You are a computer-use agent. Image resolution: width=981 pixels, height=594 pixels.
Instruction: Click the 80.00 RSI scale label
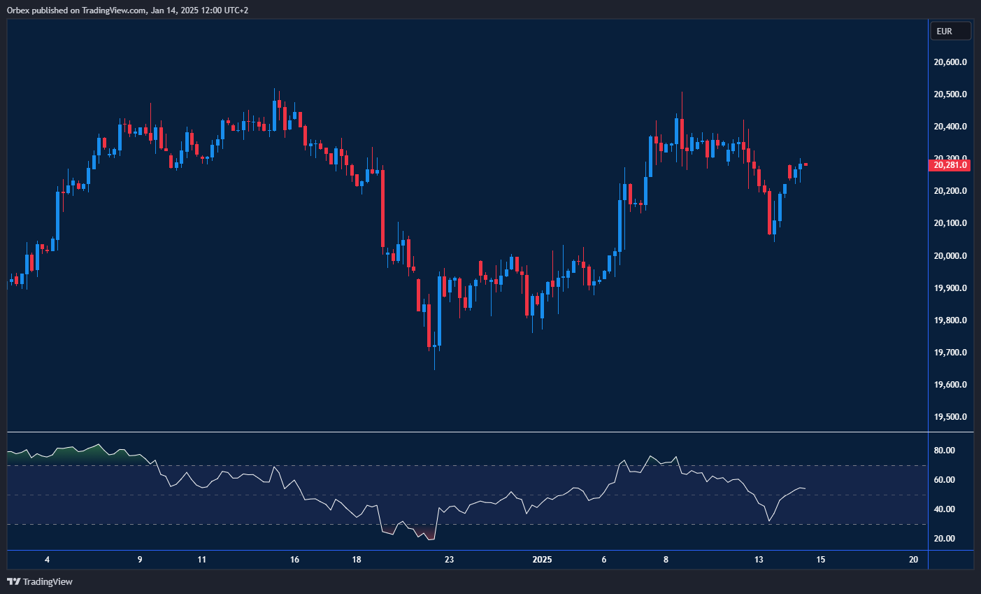944,451
